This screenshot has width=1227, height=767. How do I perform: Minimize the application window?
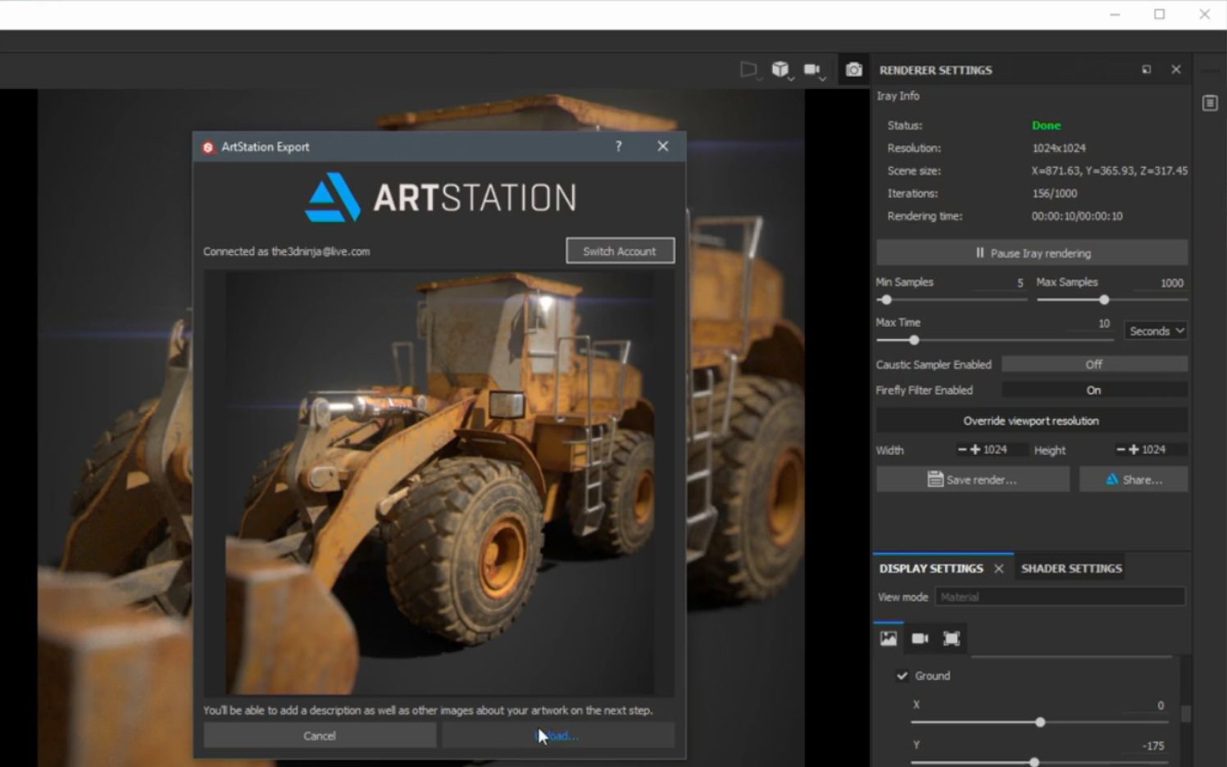(1115, 14)
